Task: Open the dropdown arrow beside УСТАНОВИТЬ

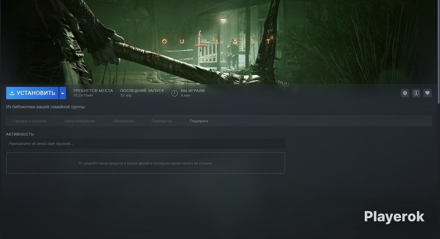Action: (x=62, y=93)
